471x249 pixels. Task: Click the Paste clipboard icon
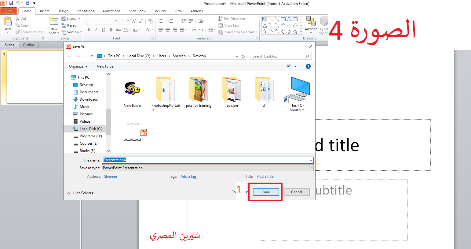pyautogui.click(x=7, y=21)
